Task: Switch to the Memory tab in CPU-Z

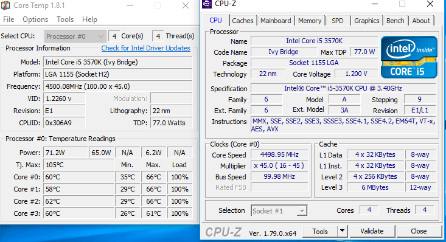Action: click(310, 21)
